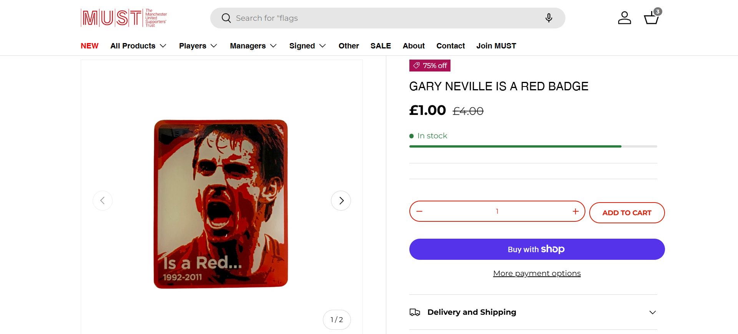Show next product image
The width and height of the screenshot is (738, 334).
click(341, 201)
